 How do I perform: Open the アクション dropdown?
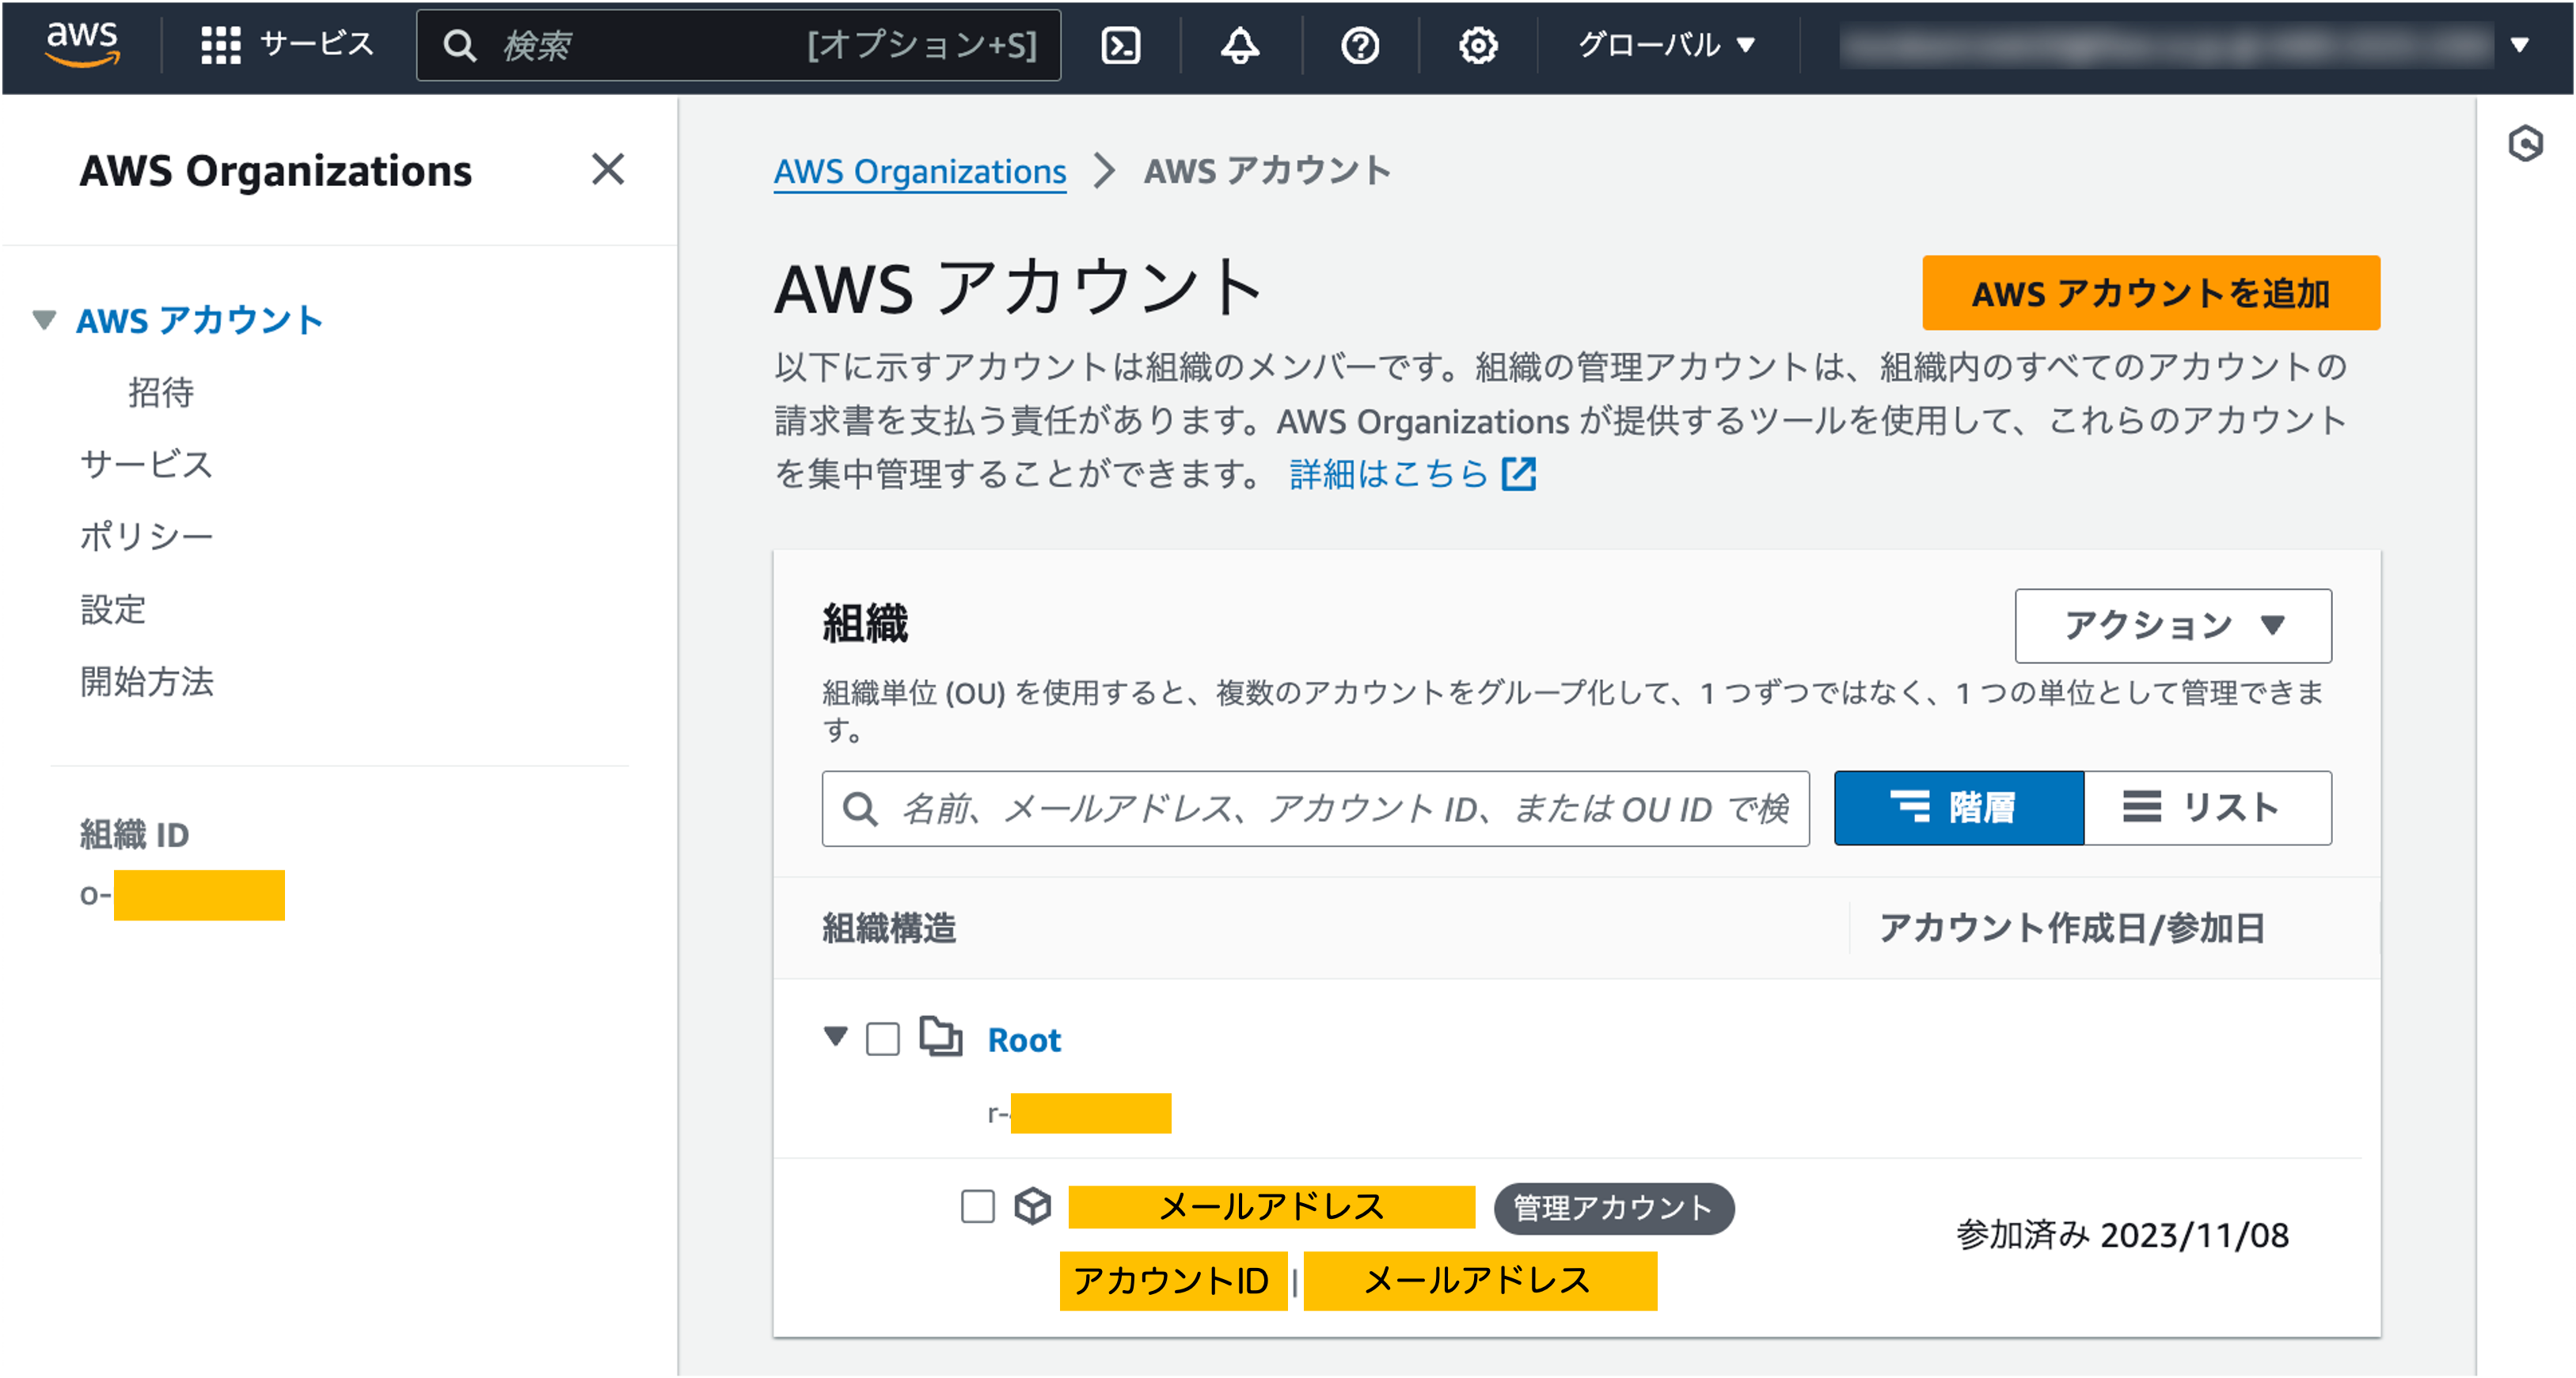coord(2173,626)
